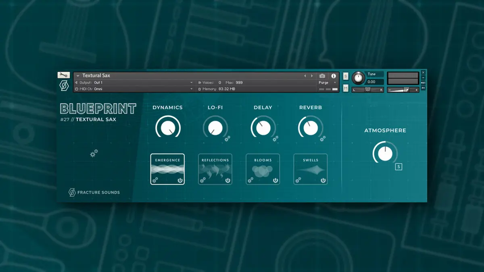The width and height of the screenshot is (484, 272).
Task: Mute the instrument with M button
Action: pyautogui.click(x=346, y=88)
